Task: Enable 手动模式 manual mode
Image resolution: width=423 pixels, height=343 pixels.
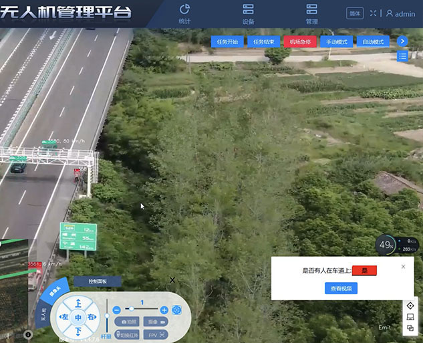Action: (337, 41)
